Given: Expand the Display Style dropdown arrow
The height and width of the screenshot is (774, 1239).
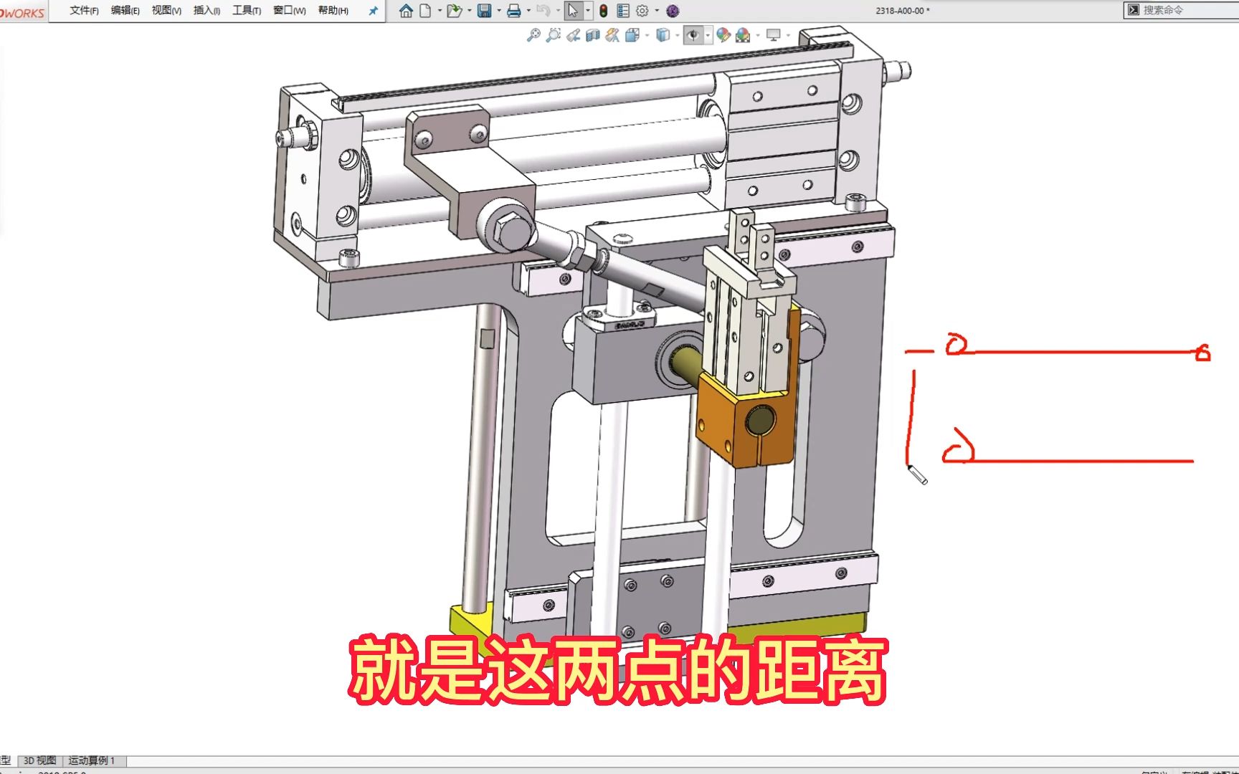Looking at the screenshot, I should 678,34.
